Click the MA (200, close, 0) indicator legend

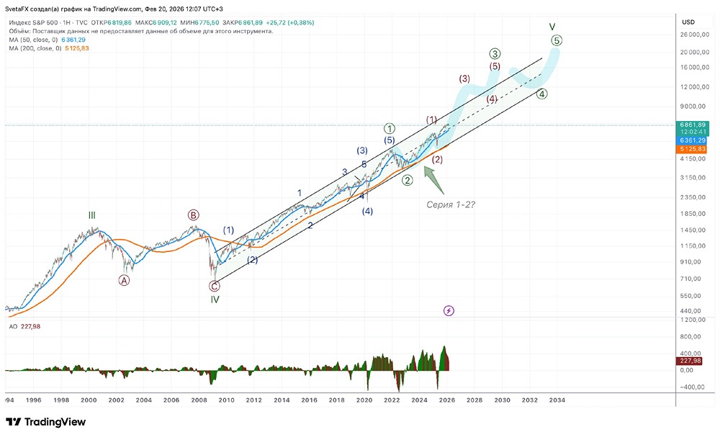click(x=49, y=48)
